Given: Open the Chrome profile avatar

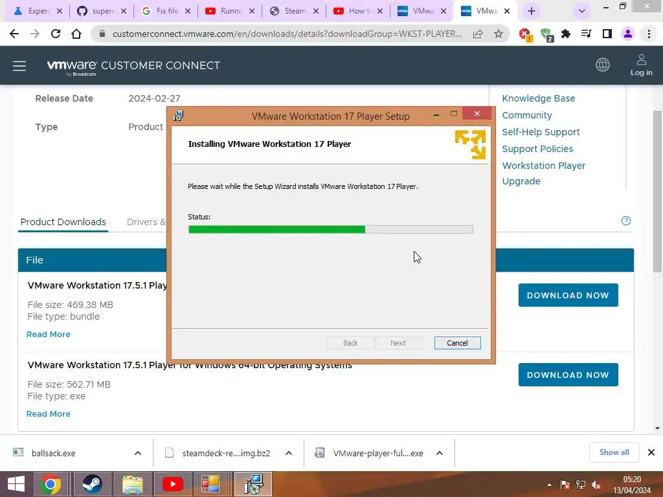Looking at the screenshot, I should click(628, 34).
